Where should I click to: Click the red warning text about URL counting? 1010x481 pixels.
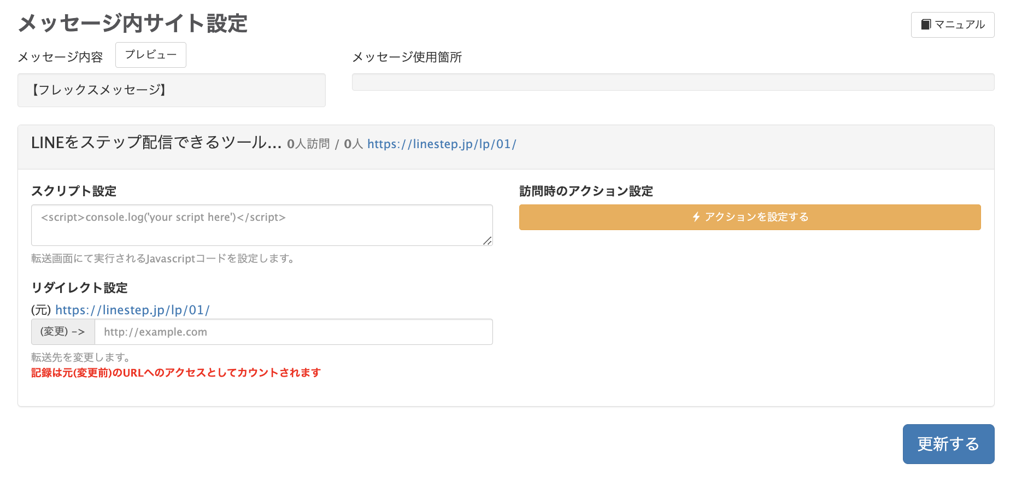pyautogui.click(x=176, y=373)
